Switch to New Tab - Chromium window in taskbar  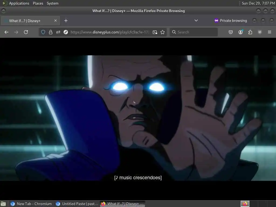tap(31, 204)
